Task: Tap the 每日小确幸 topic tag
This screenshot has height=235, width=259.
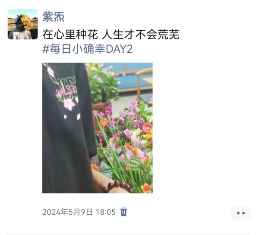Action: click(x=87, y=49)
